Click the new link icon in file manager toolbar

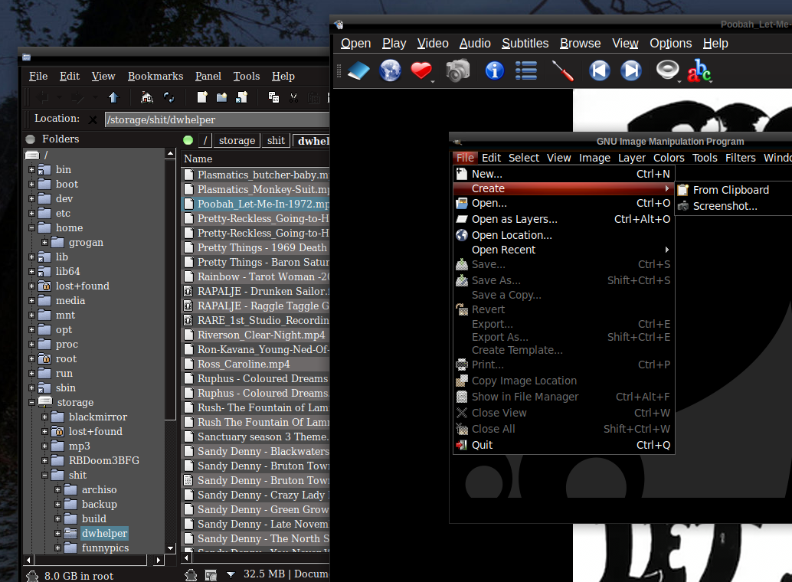[x=241, y=97]
